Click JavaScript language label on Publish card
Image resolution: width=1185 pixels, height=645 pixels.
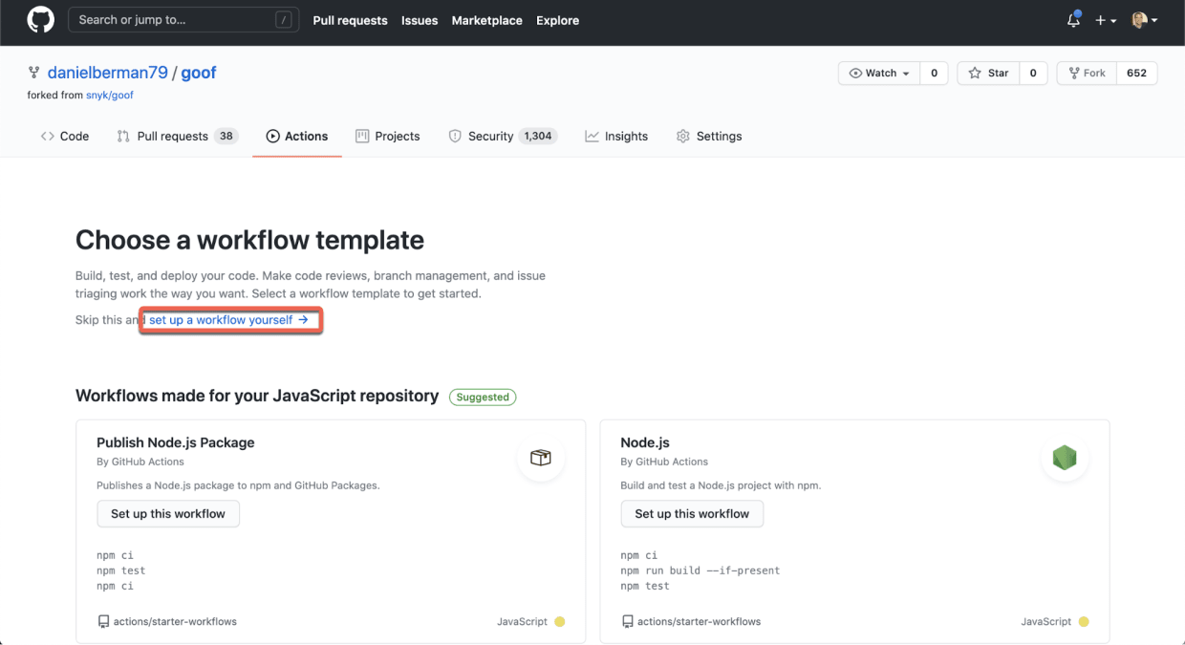522,621
